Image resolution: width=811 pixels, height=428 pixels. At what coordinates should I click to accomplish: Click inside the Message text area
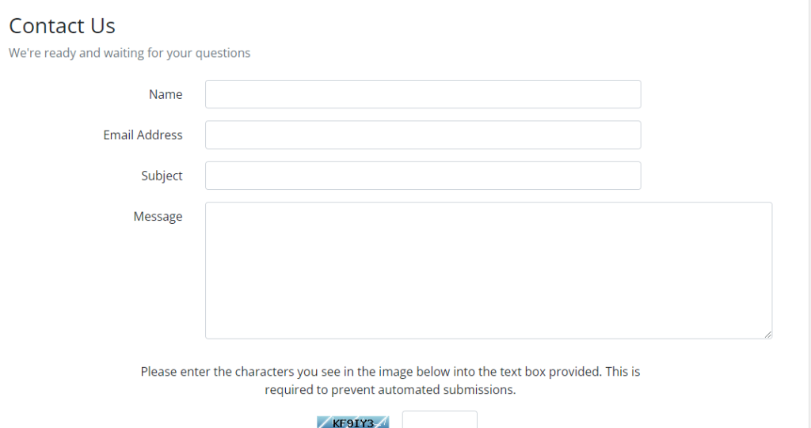[489, 271]
